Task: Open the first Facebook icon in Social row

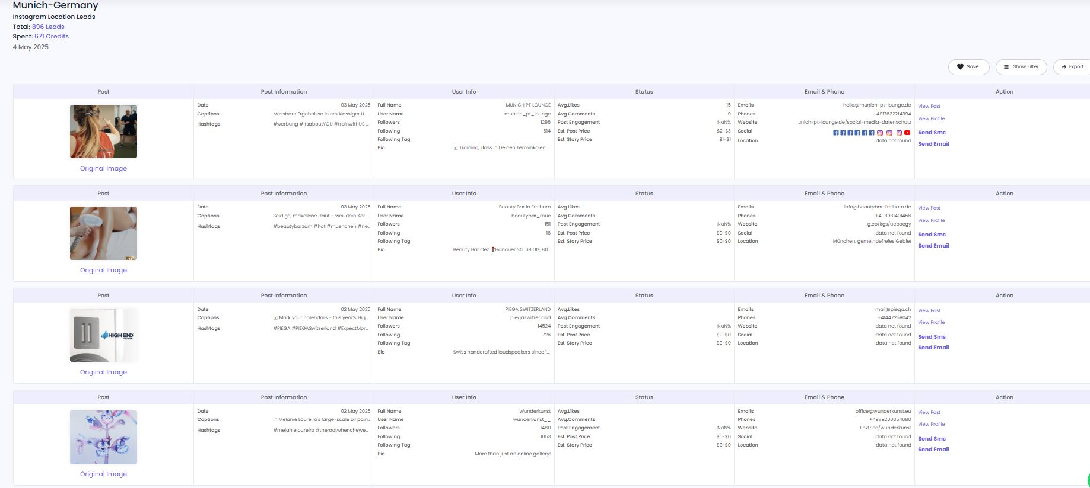Action: [836, 133]
